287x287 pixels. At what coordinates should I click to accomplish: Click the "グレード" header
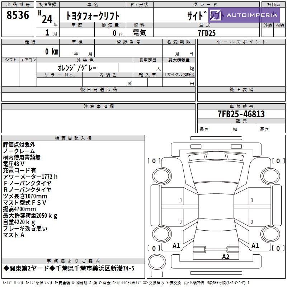coord(206,5)
